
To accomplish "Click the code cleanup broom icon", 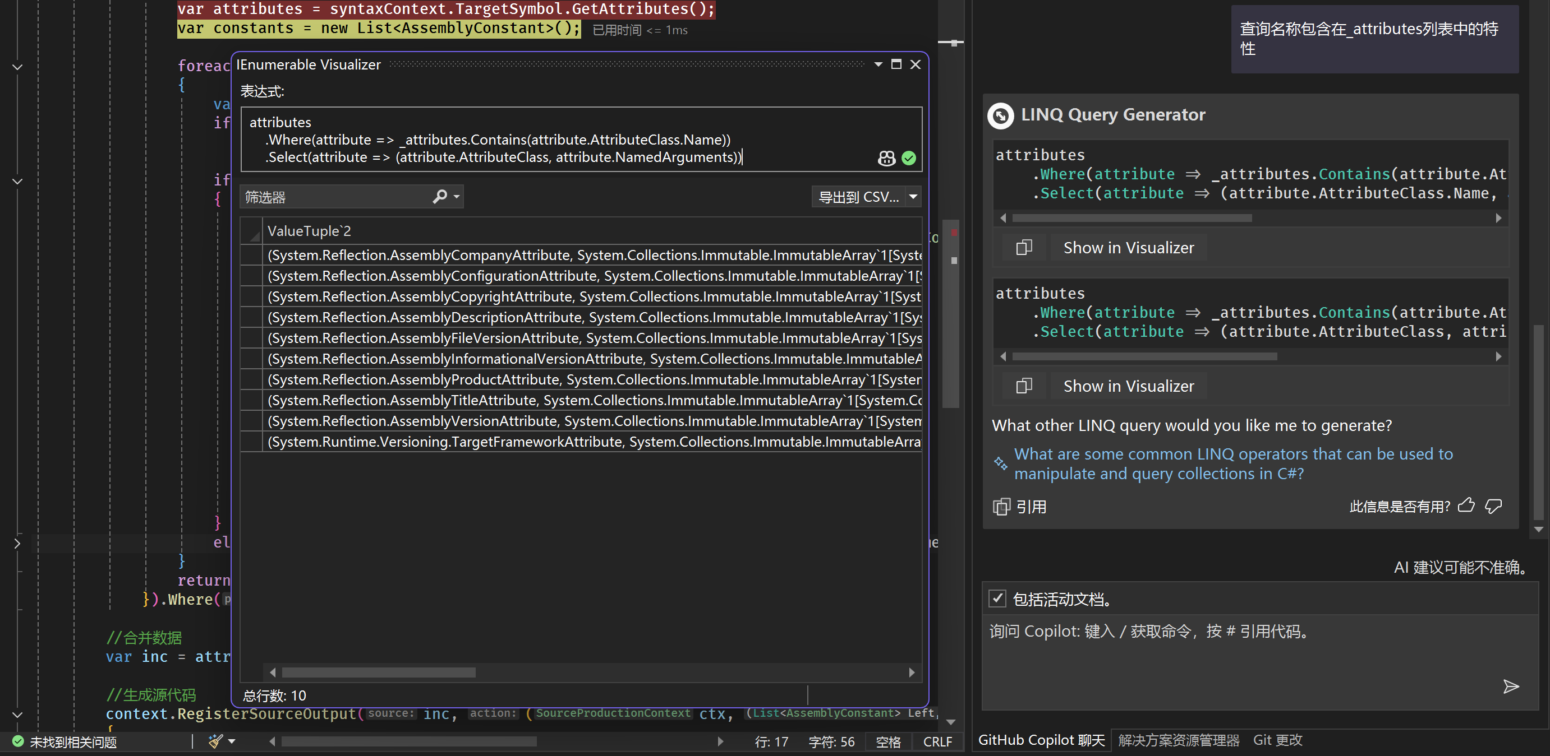I will point(215,741).
